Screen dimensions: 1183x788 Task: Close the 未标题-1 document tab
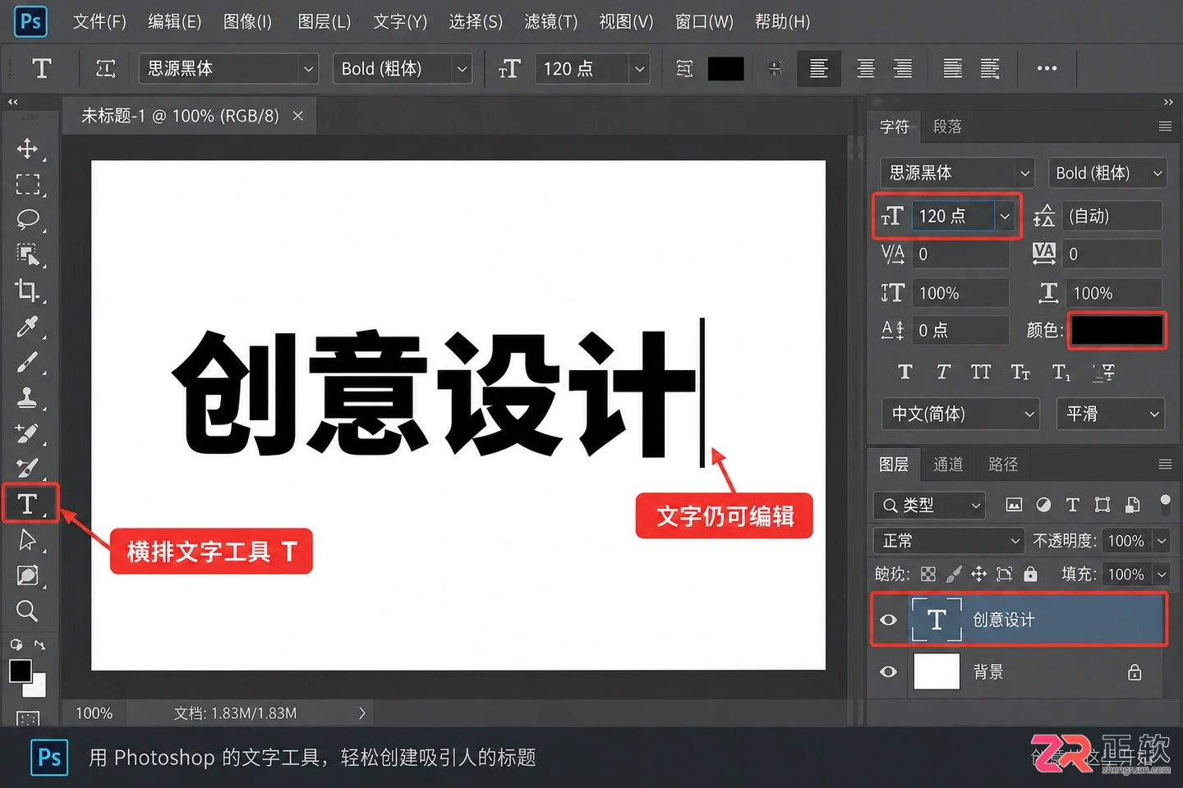click(298, 116)
